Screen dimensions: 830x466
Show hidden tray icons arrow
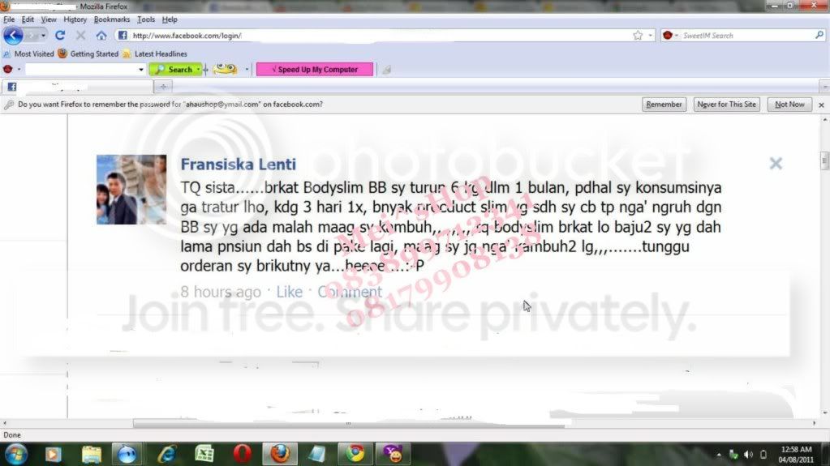(718, 455)
